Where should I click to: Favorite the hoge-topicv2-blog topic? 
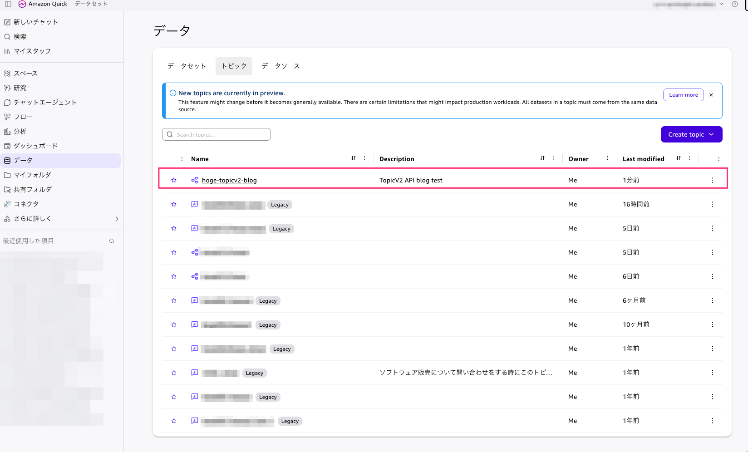[x=174, y=180]
